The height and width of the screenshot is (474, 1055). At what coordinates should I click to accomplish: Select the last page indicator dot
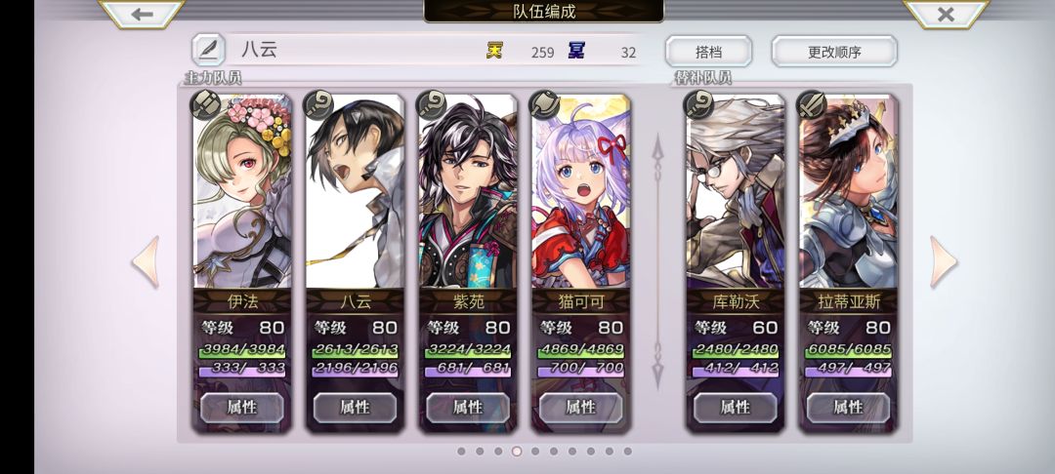click(x=628, y=452)
